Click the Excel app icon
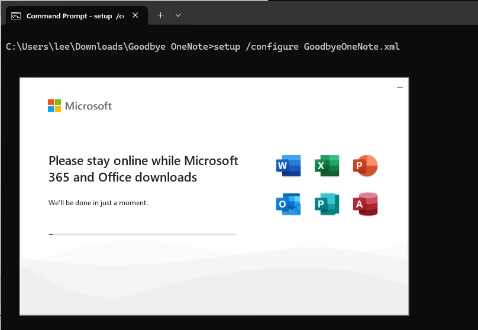 click(x=327, y=166)
